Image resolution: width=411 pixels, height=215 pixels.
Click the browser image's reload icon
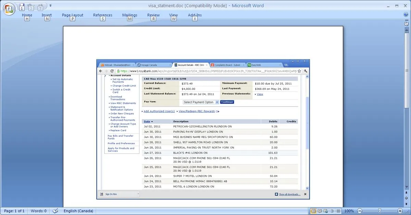click(112, 71)
